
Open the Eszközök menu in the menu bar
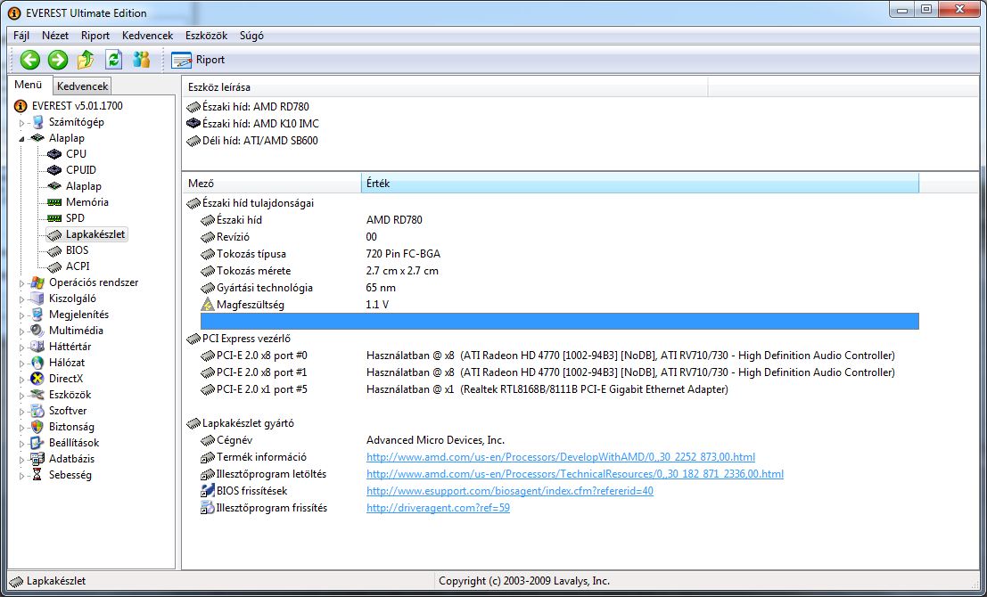pos(207,36)
